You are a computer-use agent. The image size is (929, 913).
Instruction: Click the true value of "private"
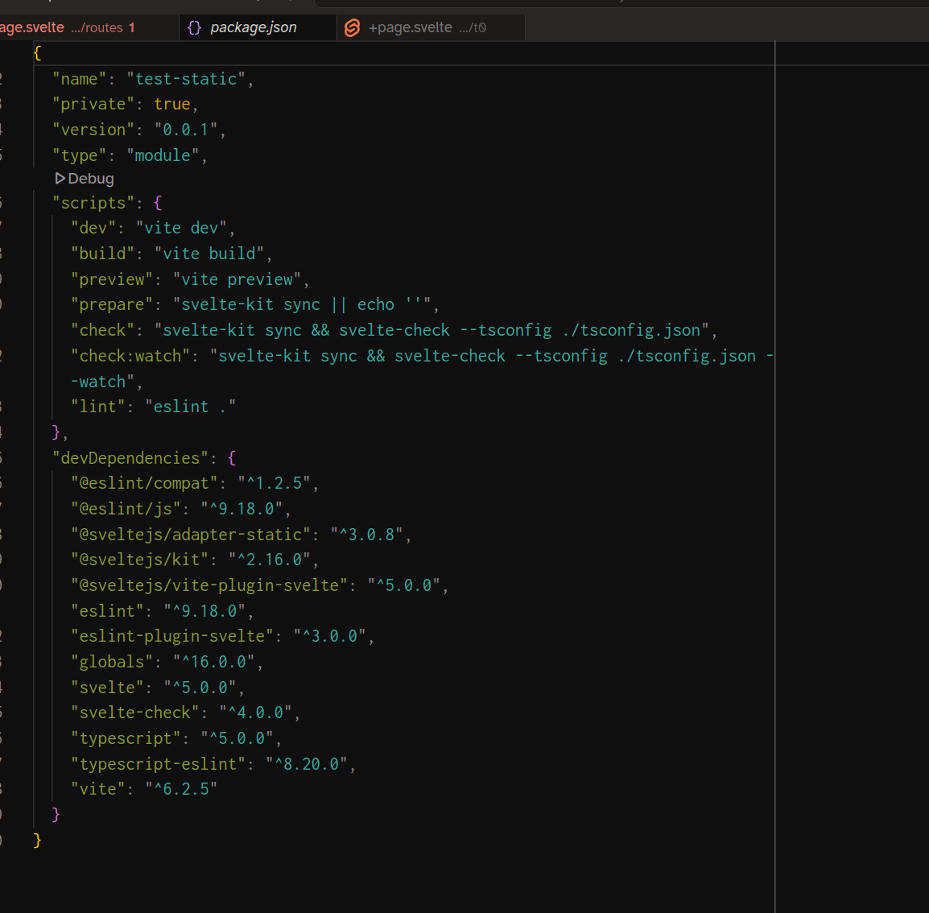172,104
